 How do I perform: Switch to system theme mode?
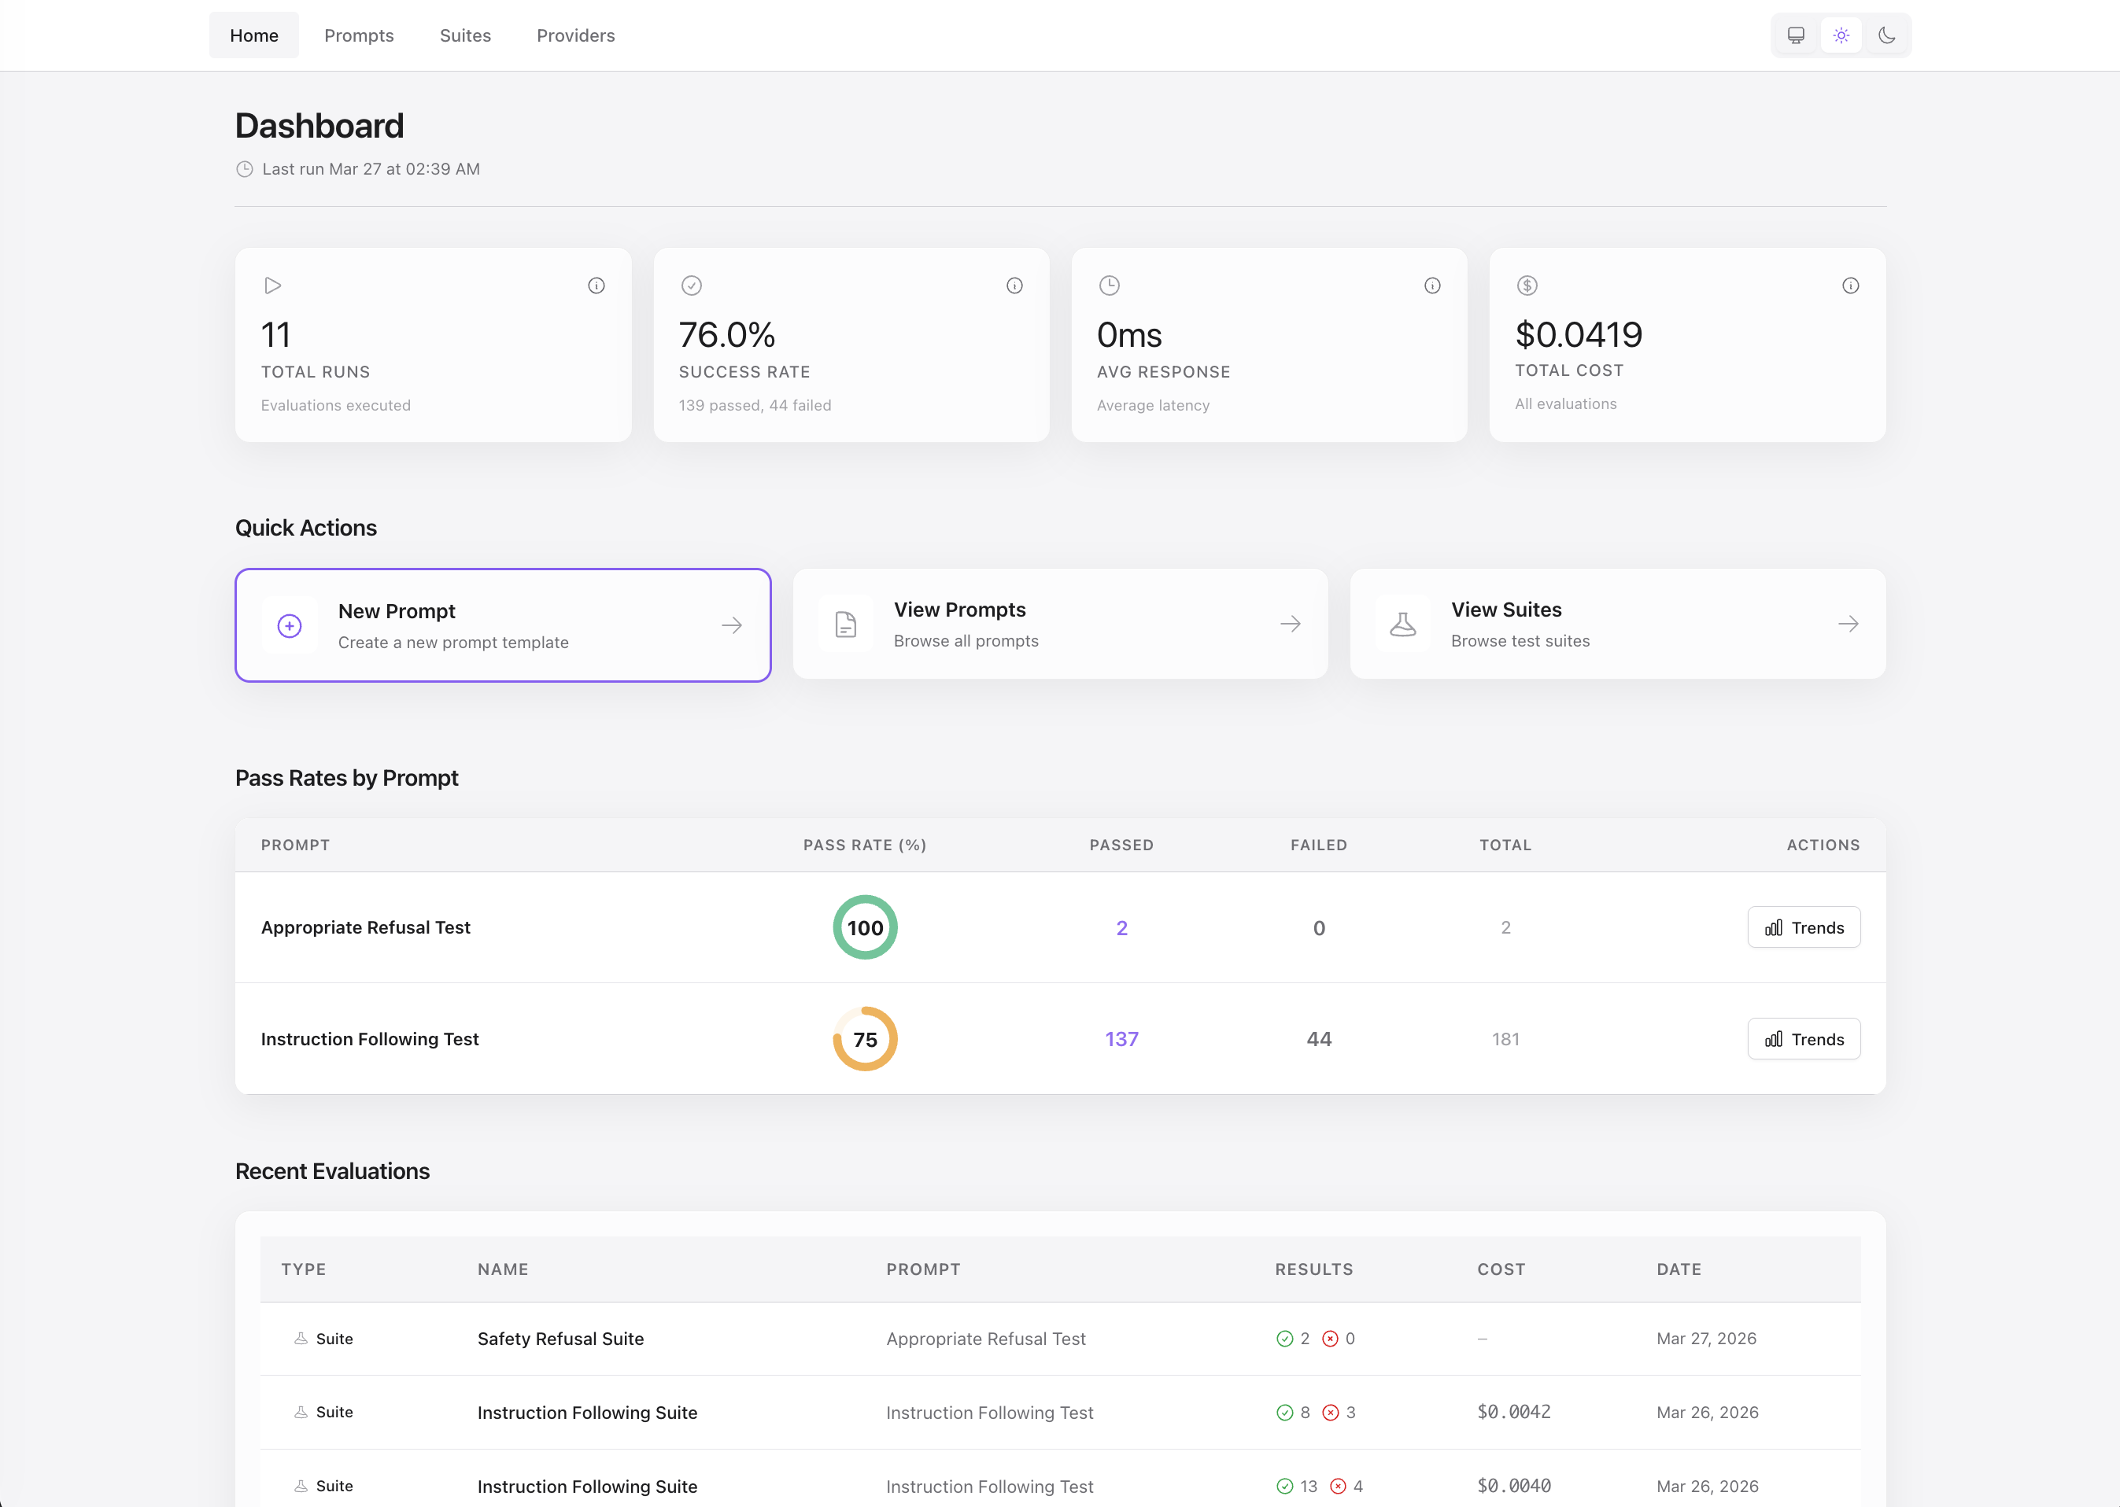point(1796,35)
